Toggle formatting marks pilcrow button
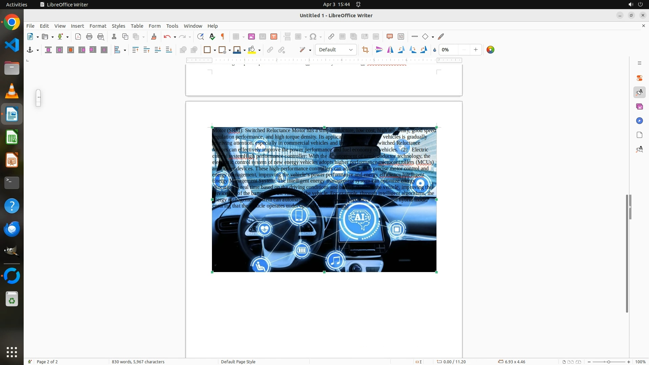 (x=223, y=37)
